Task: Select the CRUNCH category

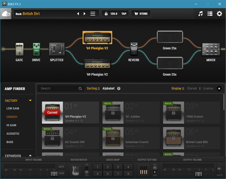Action: (x=12, y=117)
